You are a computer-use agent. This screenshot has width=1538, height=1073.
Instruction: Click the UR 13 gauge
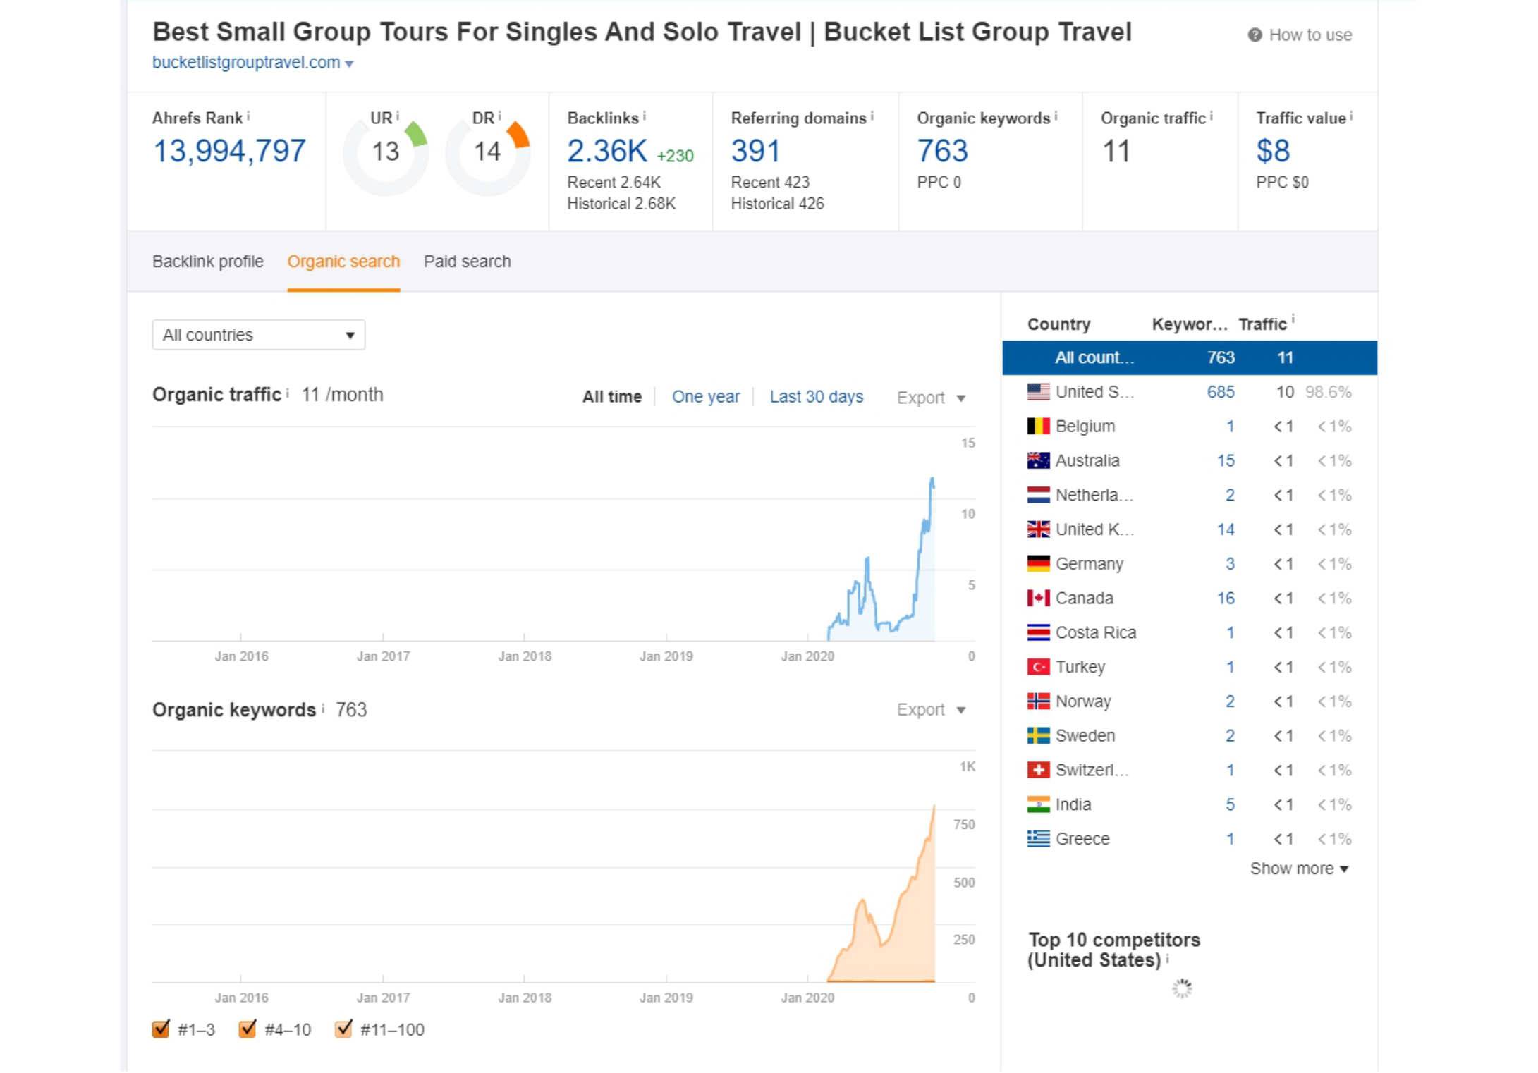385,153
